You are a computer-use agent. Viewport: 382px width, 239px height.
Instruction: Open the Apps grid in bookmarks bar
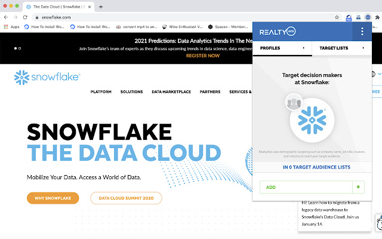(x=11, y=27)
